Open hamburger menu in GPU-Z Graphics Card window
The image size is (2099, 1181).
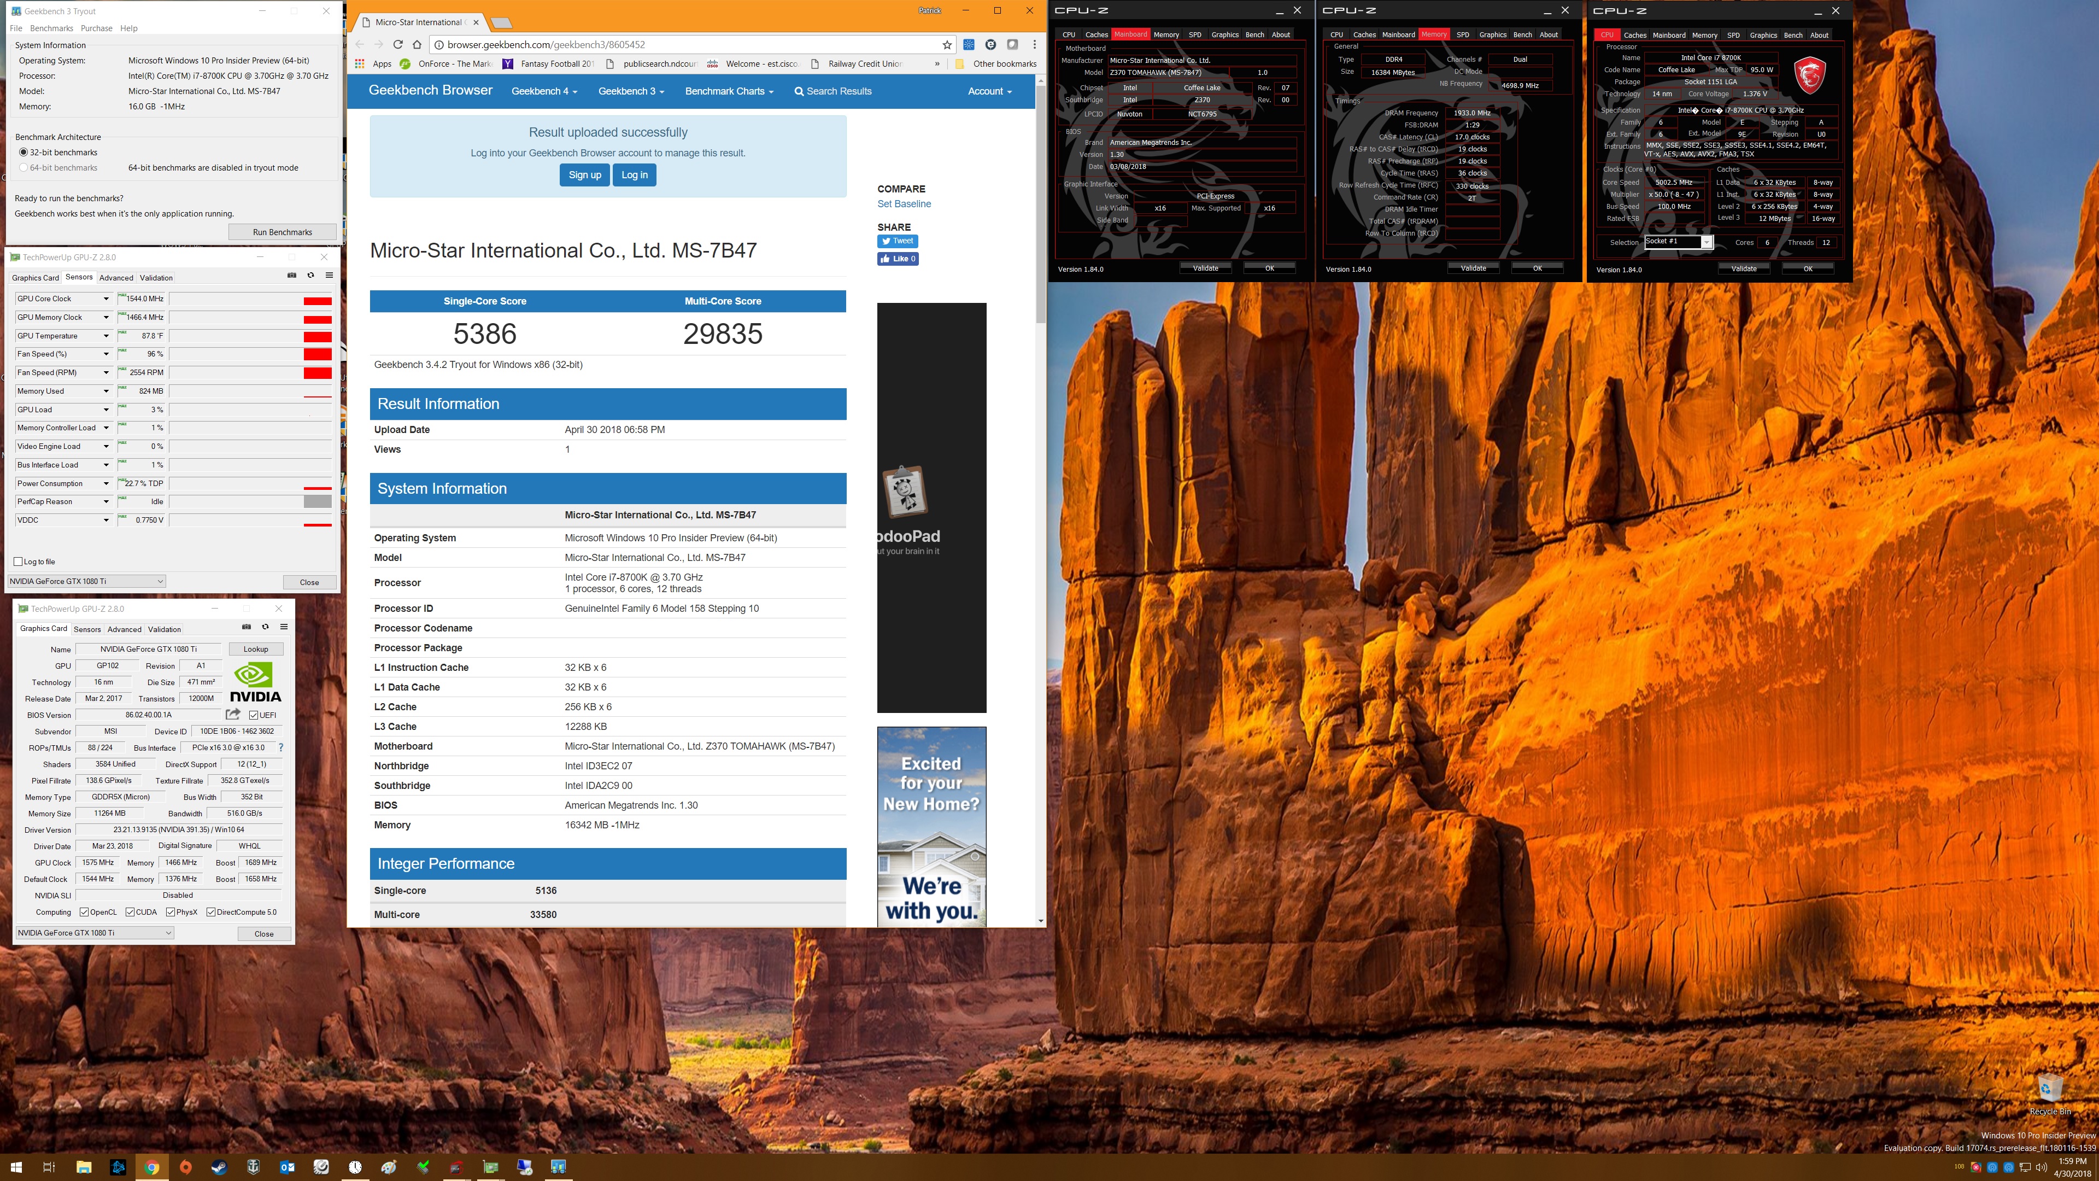tap(284, 627)
